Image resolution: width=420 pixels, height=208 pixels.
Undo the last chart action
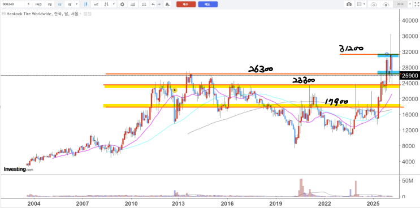click(x=153, y=5)
